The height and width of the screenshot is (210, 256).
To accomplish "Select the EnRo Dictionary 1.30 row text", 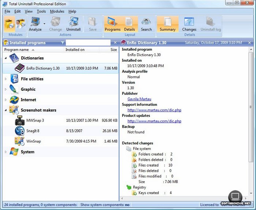I will [x=43, y=68].
